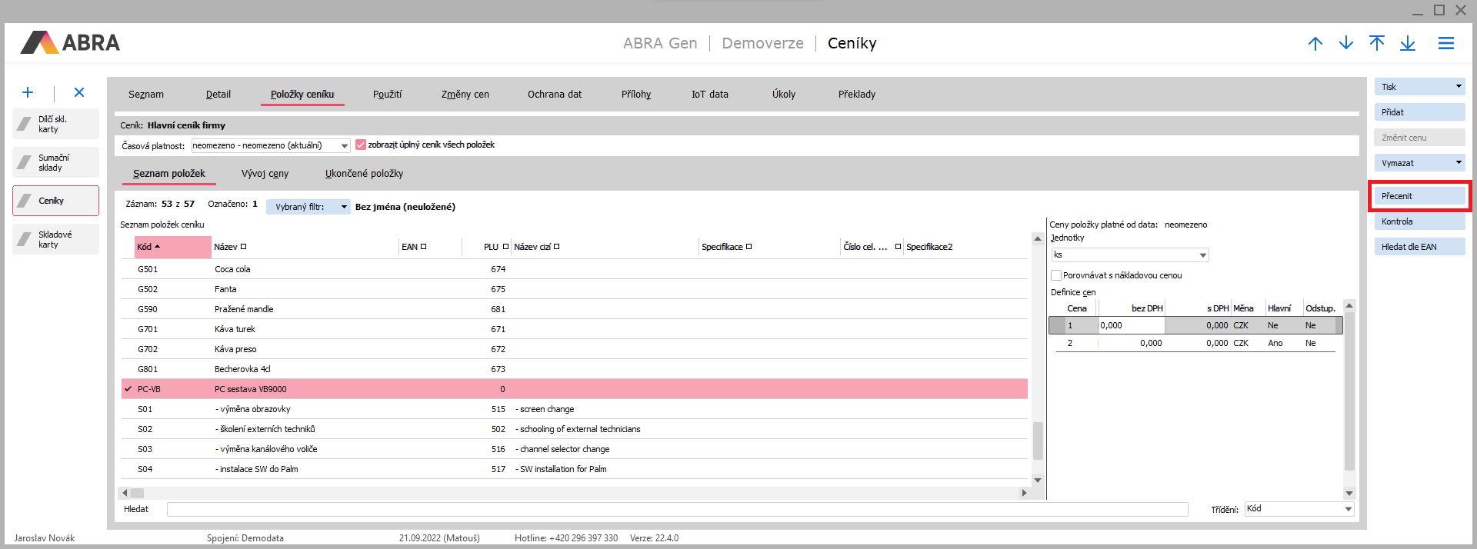This screenshot has height=549, width=1477.
Task: Enable Porovnávat s nákladovou cenou checkbox
Action: pos(1056,275)
